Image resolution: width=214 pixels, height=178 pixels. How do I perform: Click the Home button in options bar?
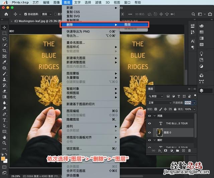click(6, 14)
